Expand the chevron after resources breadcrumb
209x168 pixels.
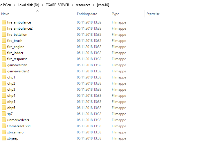click(x=93, y=5)
